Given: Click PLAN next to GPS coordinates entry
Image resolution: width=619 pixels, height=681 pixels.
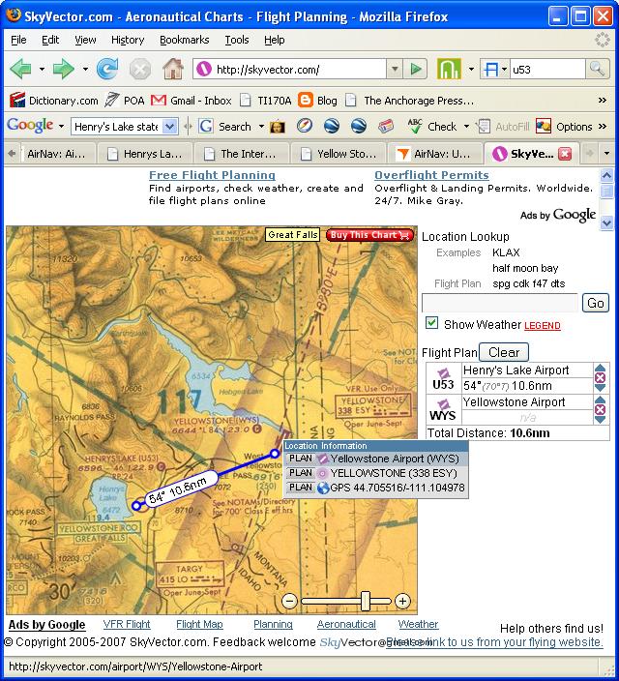Looking at the screenshot, I should click(301, 488).
